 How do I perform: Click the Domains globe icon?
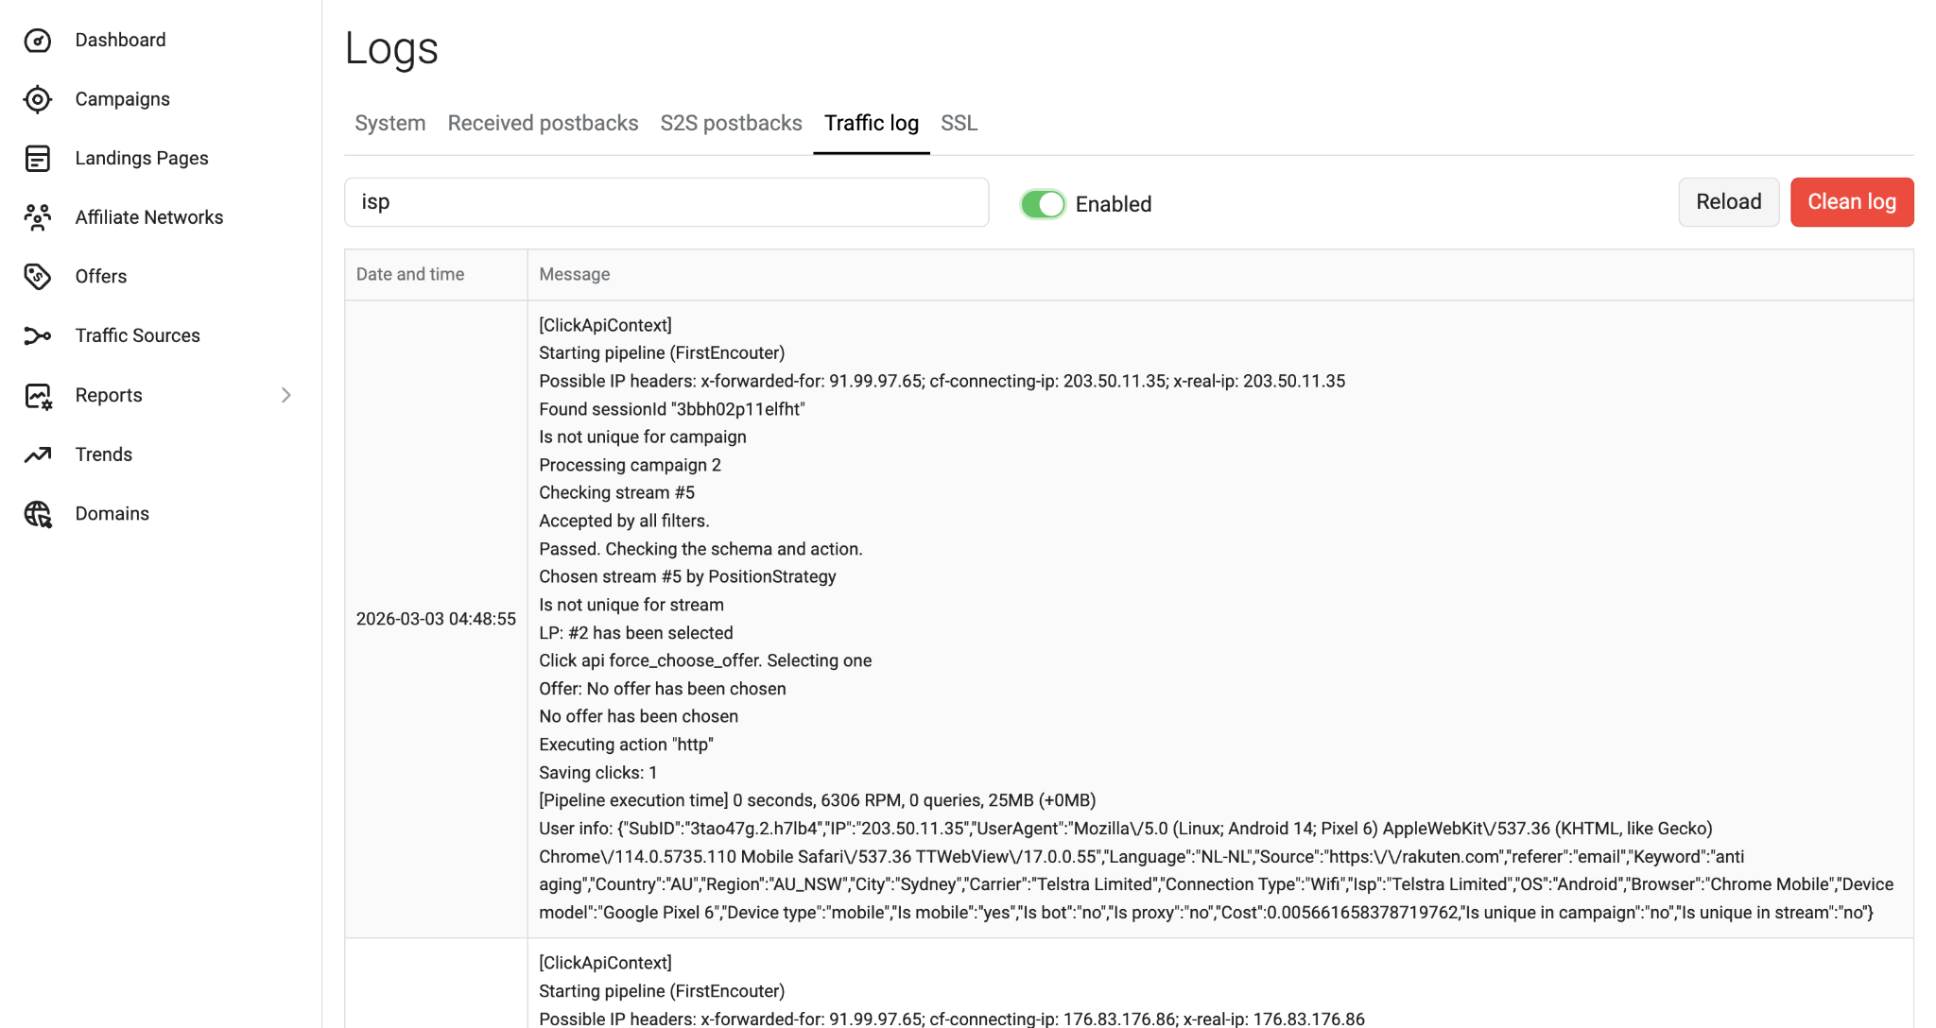pyautogui.click(x=38, y=514)
